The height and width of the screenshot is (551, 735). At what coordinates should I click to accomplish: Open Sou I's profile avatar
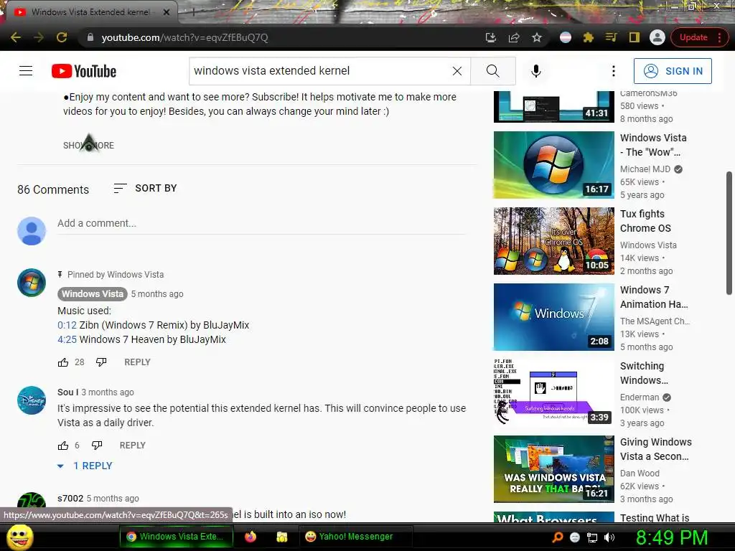32,400
